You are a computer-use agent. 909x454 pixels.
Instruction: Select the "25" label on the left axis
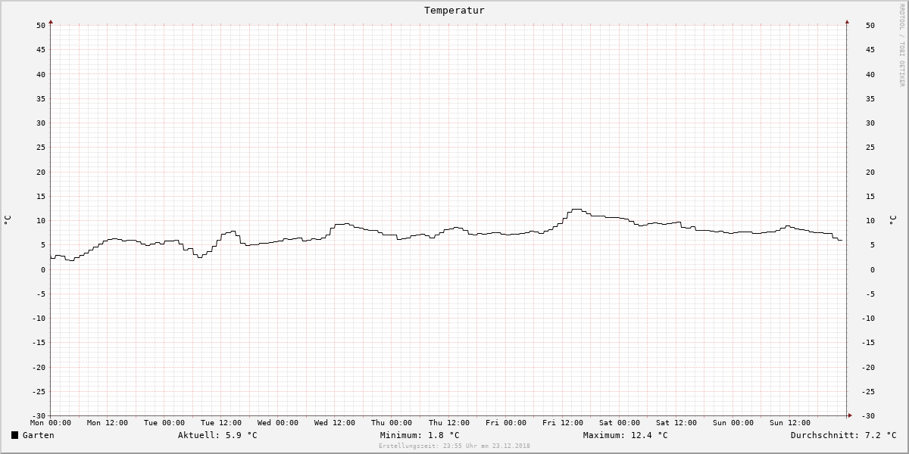pyautogui.click(x=42, y=148)
